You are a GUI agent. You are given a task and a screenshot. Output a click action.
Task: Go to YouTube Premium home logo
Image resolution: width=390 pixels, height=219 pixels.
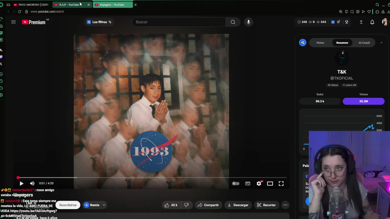(x=34, y=22)
